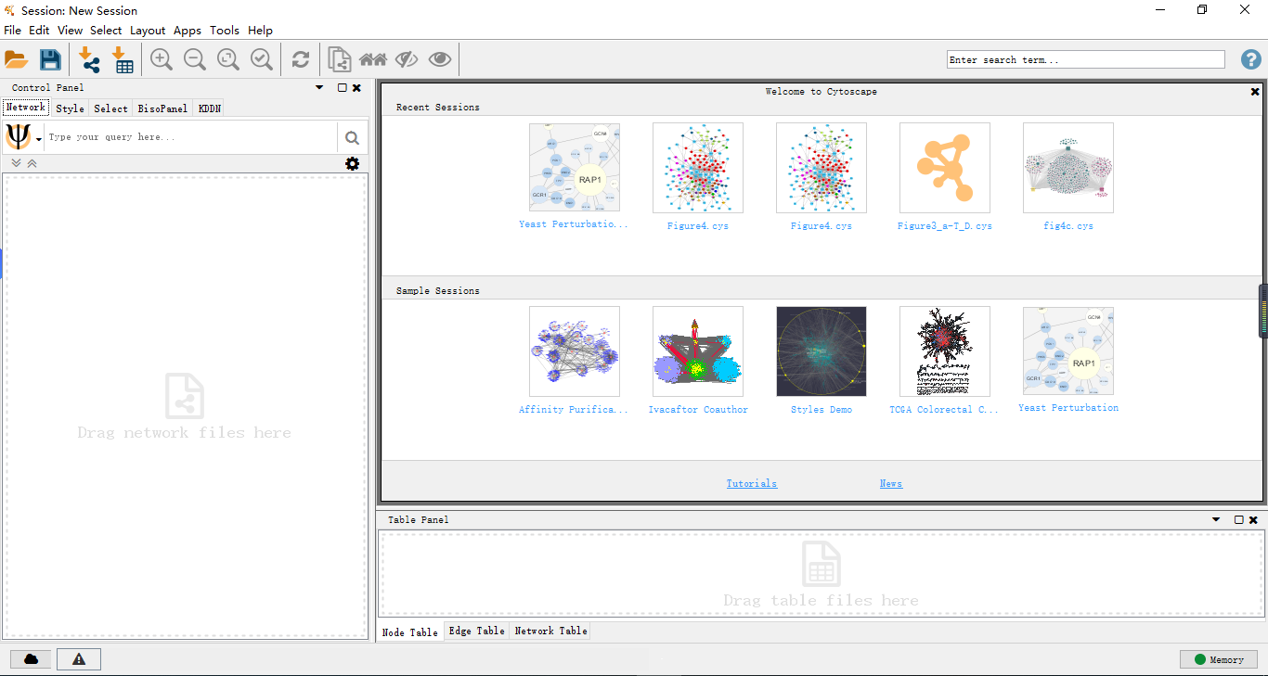Open the PSICQUIC search provider dropdown

pyautogui.click(x=23, y=138)
